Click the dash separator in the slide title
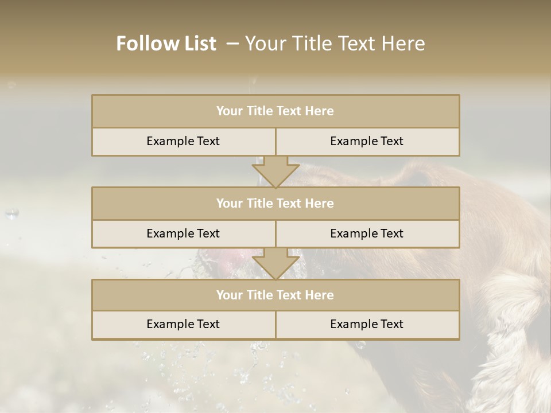Image resolution: width=551 pixels, height=413 pixels. tap(232, 44)
